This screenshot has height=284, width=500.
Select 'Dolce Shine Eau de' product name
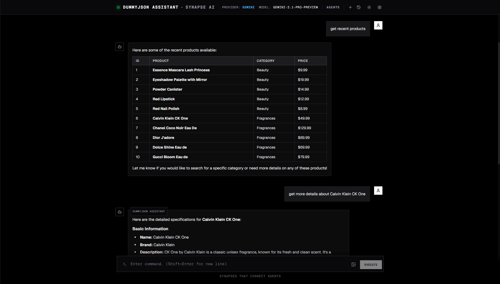click(x=170, y=147)
